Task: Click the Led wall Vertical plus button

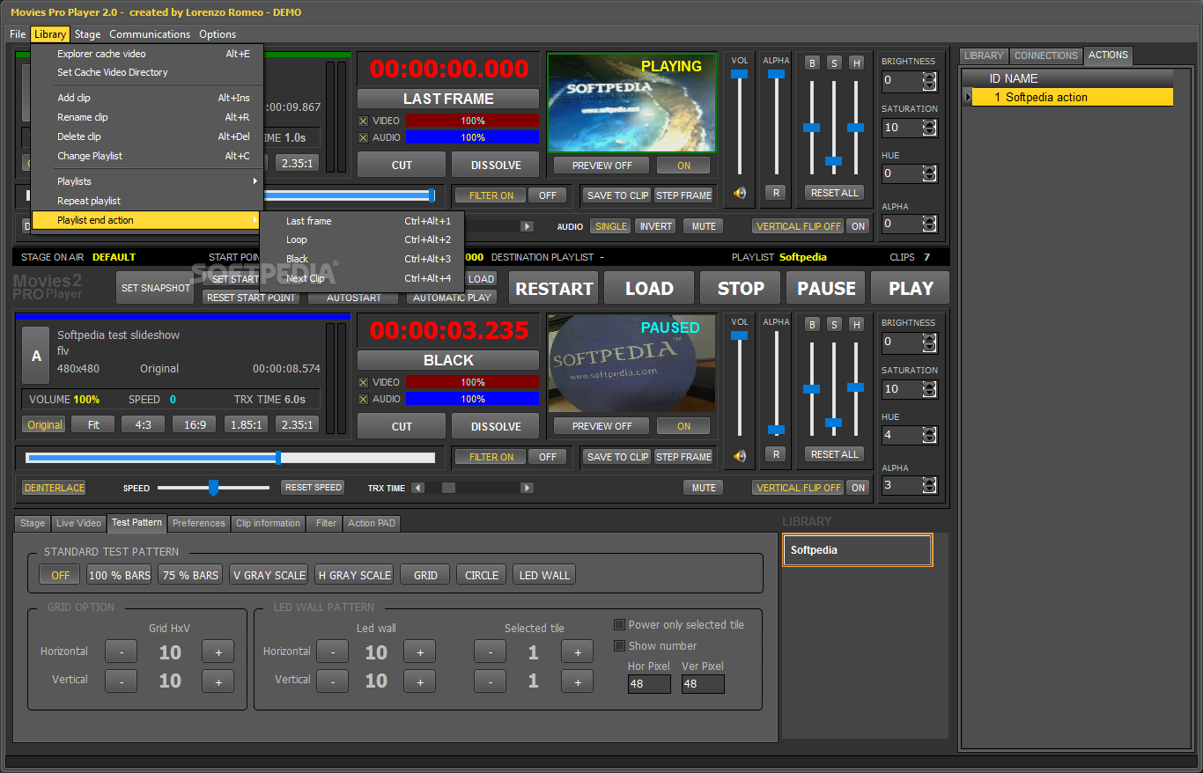Action: tap(420, 681)
